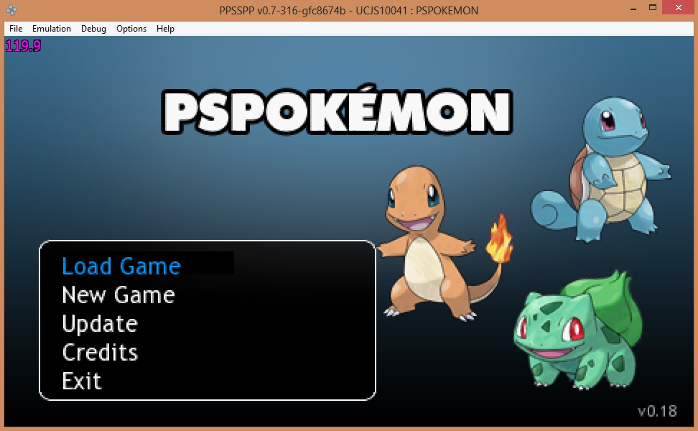Choose New Game from the menu
This screenshot has width=698, height=431.
click(x=118, y=295)
